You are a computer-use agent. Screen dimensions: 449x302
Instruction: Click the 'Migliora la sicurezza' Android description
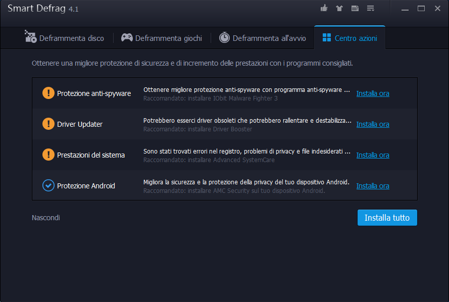click(x=246, y=182)
